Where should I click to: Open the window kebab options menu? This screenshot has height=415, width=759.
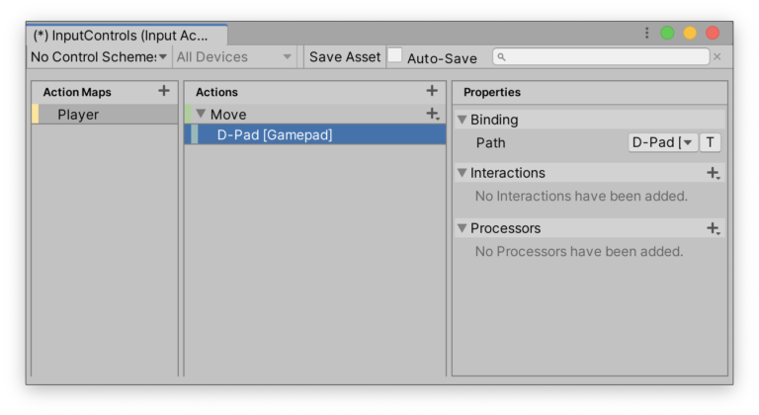[x=647, y=34]
